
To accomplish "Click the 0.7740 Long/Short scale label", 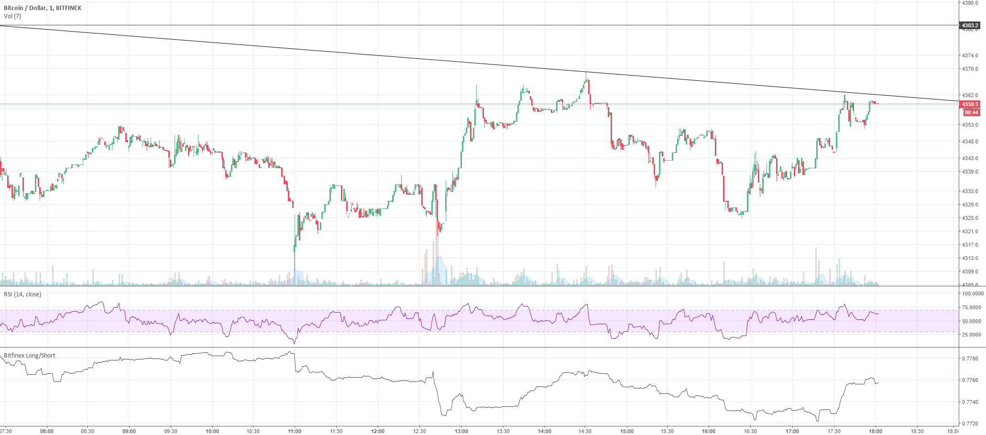I will click(970, 402).
